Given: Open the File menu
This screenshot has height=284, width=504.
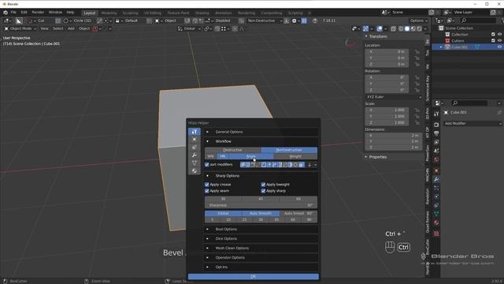Looking at the screenshot, I should [13, 13].
